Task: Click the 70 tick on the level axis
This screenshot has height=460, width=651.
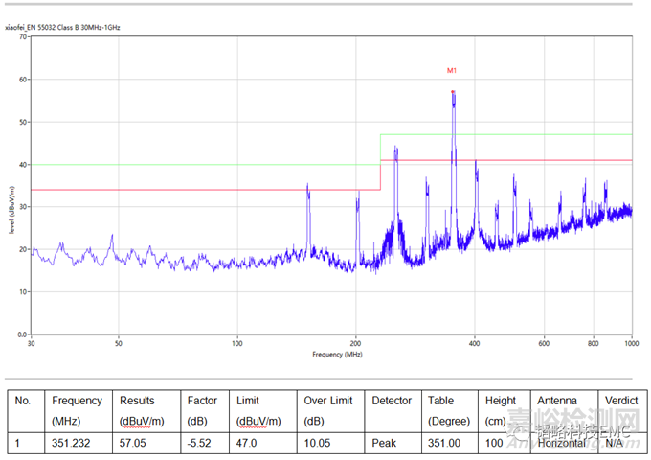Action: (x=22, y=37)
